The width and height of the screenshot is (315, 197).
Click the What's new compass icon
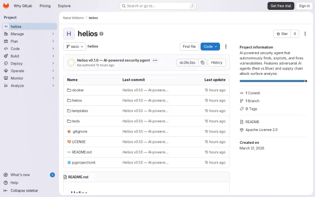click(x=6, y=175)
